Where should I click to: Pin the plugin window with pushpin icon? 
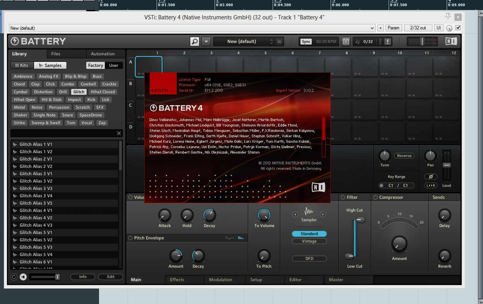[x=448, y=16]
